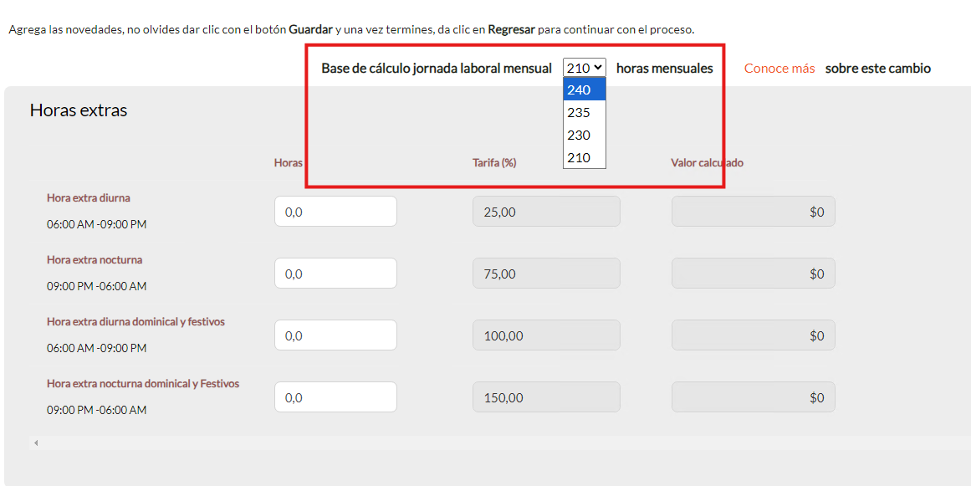Focus the Hora extra diurna hours field
Screen dimensions: 971x486
(335, 212)
